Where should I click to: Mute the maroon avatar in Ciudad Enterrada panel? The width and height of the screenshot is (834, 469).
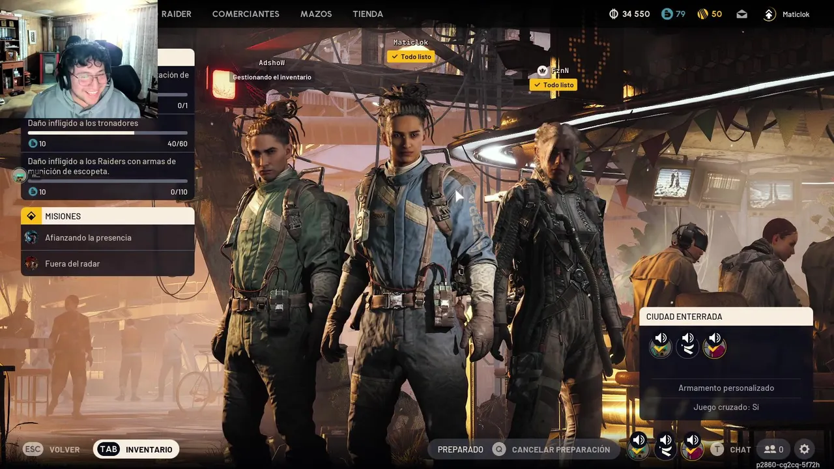(715, 345)
